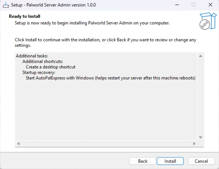Click the 'Additional tasks:' line
This screenshot has width=219, height=169.
[x=32, y=56]
